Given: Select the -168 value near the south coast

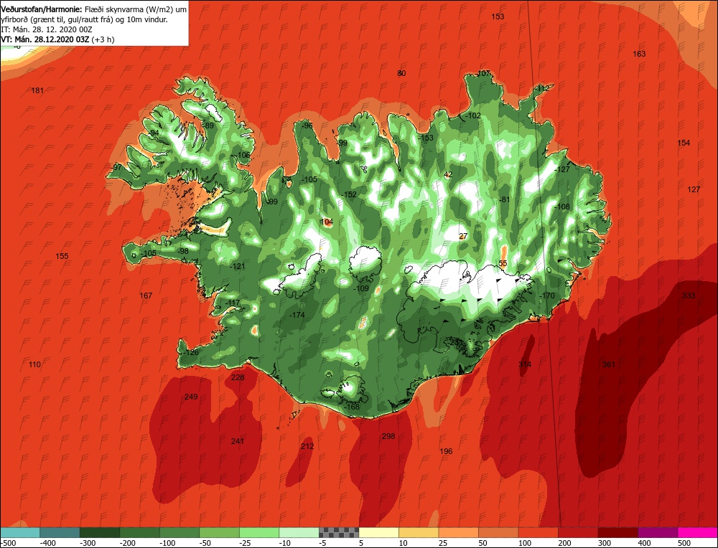Looking at the screenshot, I should coord(352,407).
